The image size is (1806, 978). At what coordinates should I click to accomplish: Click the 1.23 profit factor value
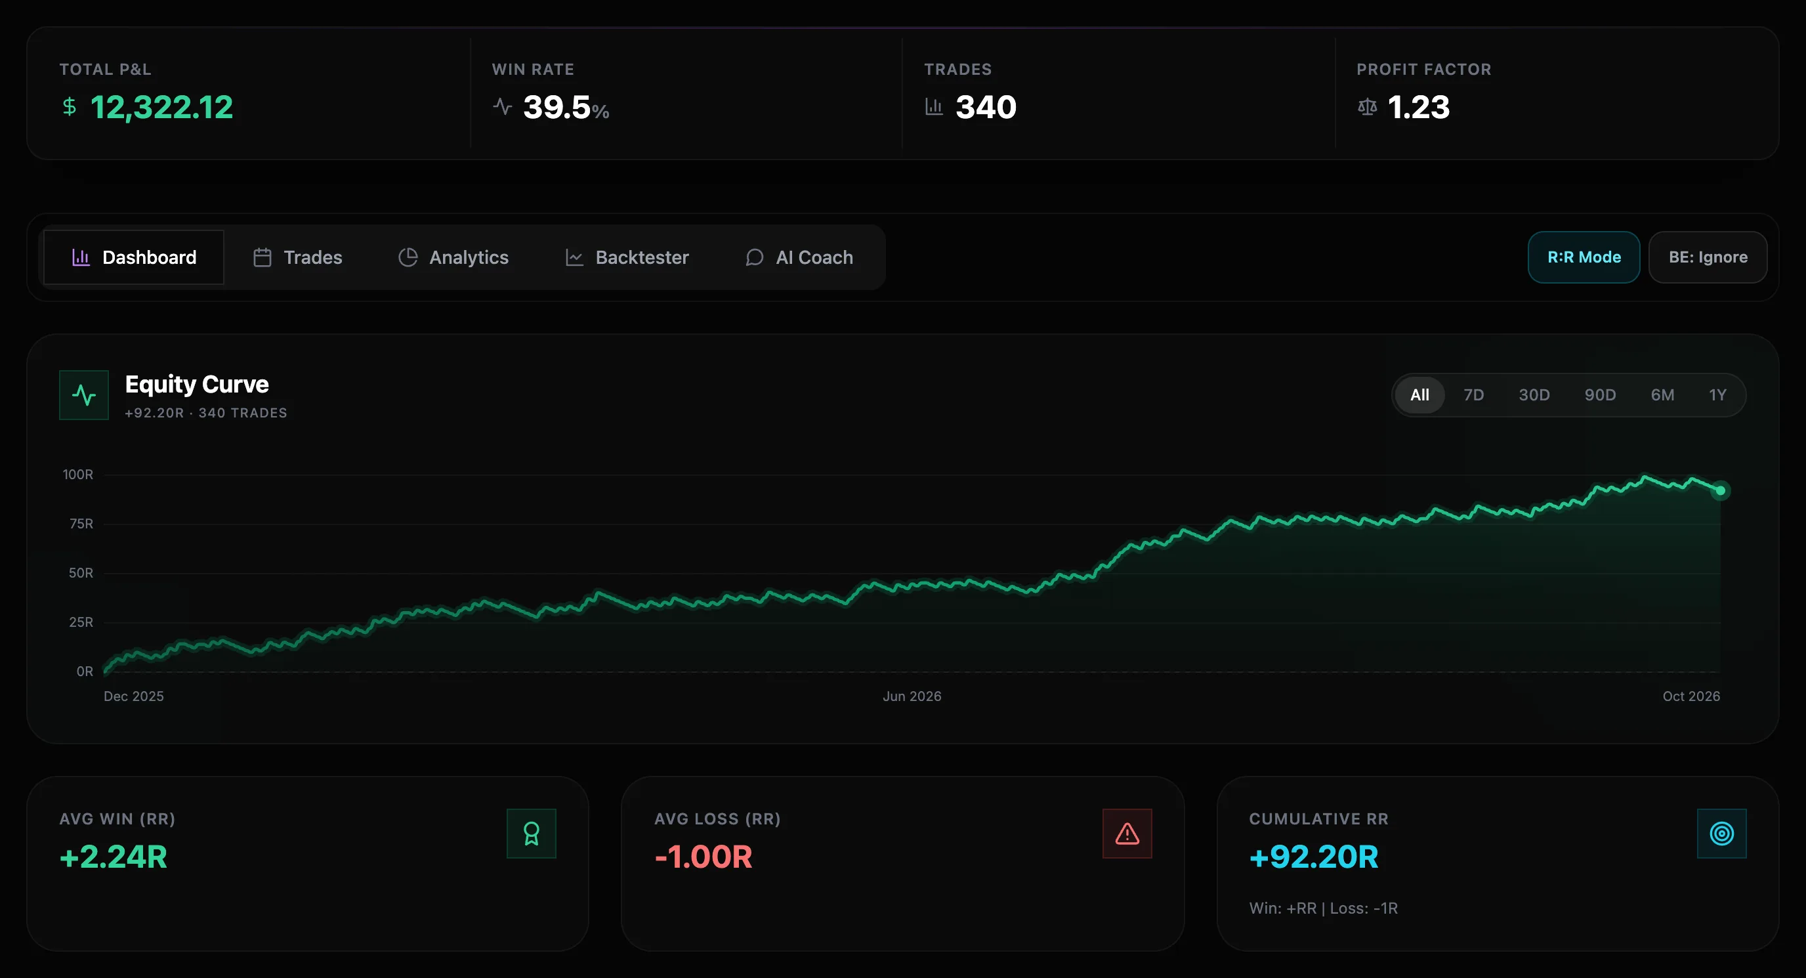1418,107
